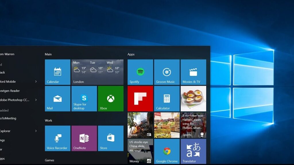The width and height of the screenshot is (294, 165).
Task: Launch Voice Recorder
Action: click(x=57, y=138)
